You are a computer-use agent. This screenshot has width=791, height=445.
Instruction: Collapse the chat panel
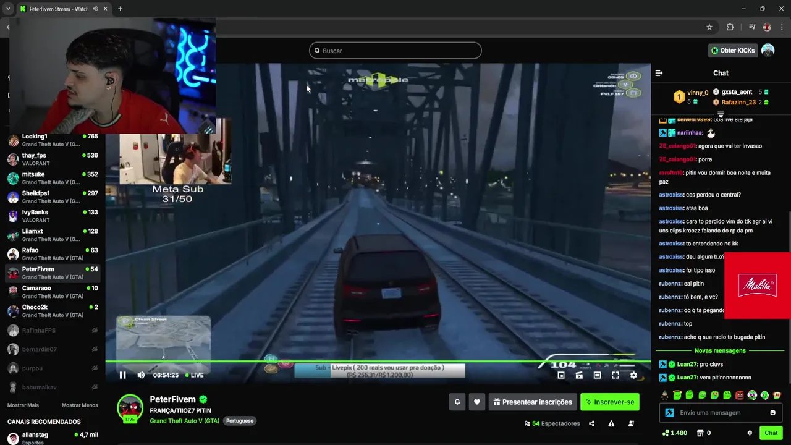pyautogui.click(x=659, y=73)
